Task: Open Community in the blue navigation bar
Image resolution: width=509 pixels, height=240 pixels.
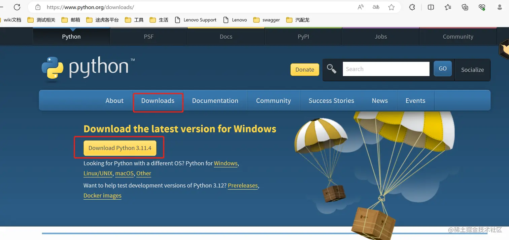Action: (x=273, y=101)
